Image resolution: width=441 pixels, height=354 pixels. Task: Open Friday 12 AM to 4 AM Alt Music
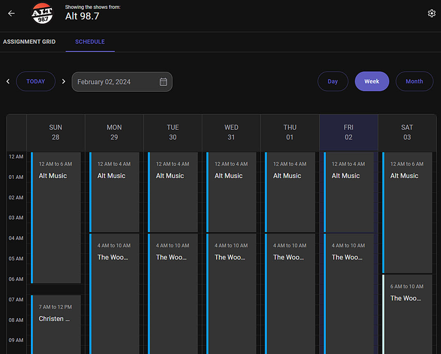click(x=348, y=192)
